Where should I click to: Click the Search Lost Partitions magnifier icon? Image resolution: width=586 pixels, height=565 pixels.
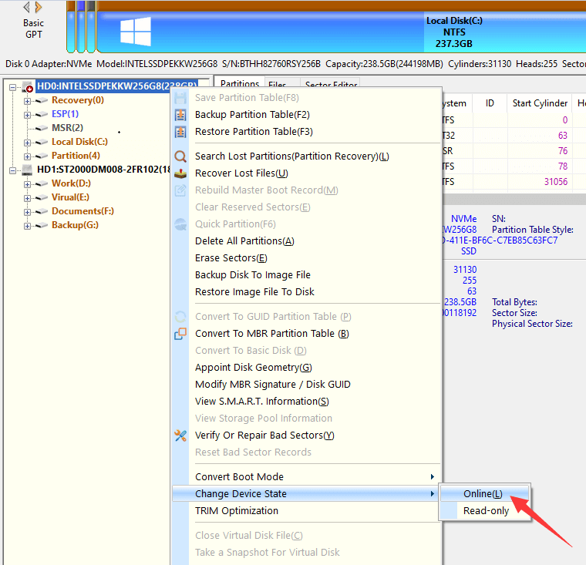[x=180, y=156]
